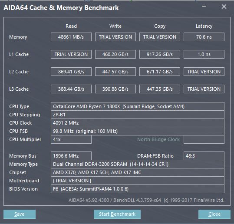
Task: Select the L1 Cache Write 460.20 GB/s cell
Action: pos(115,54)
